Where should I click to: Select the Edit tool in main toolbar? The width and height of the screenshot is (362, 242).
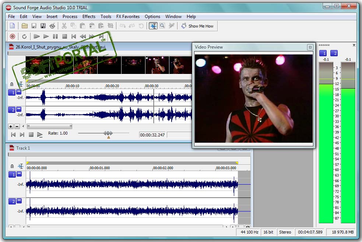coord(153,26)
